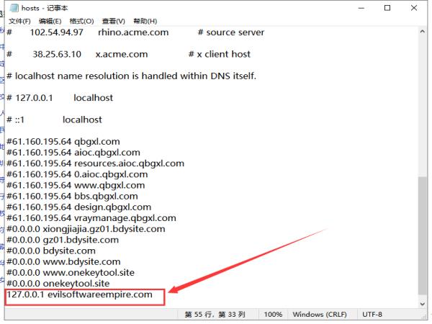Screen dimensions: 432x324
Task: Click the '#0.0.0.0 gz01.bdysite.com' line
Action: click(x=63, y=240)
